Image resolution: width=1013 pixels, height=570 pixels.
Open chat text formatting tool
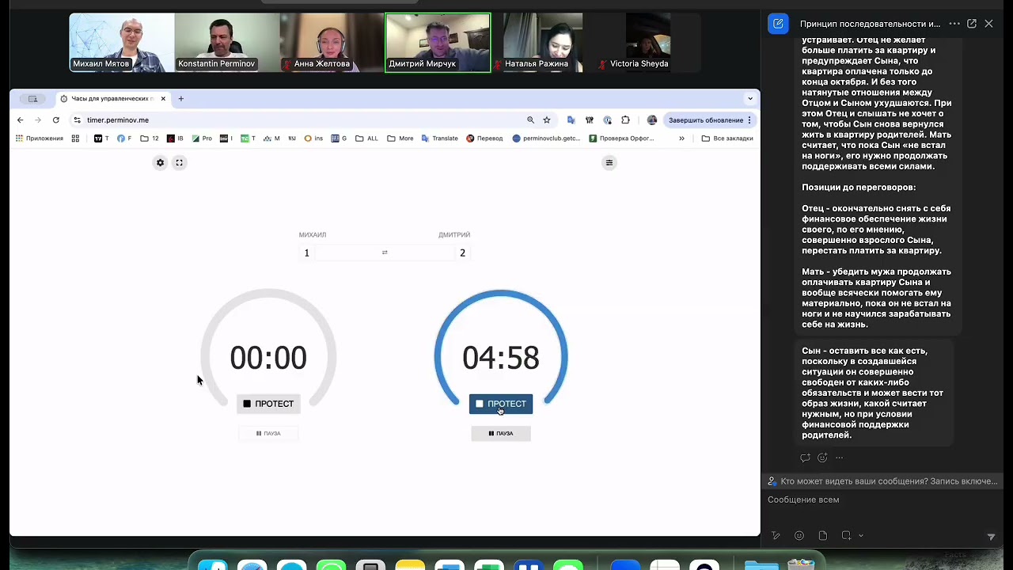point(776,536)
